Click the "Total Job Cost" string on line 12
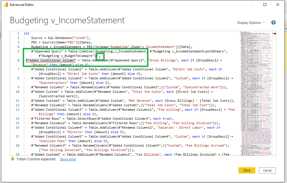The width and height of the screenshot is (287, 183). click(x=194, y=105)
